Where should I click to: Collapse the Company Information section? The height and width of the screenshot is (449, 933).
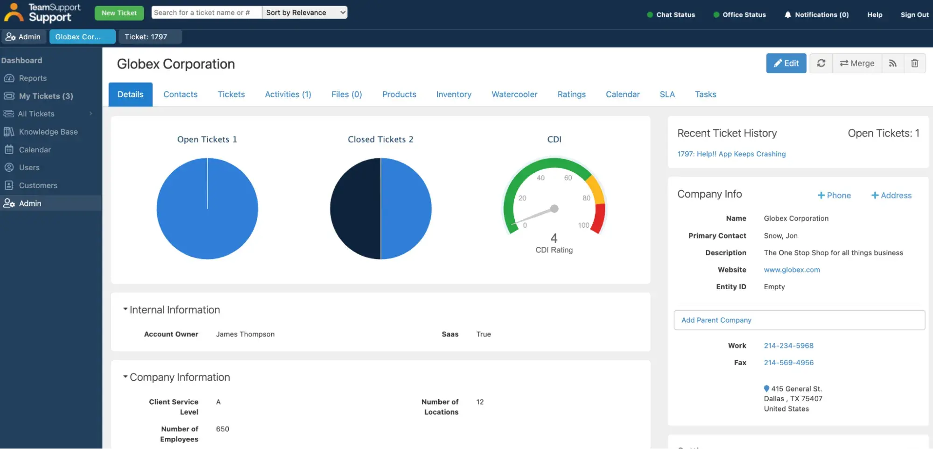[125, 376]
